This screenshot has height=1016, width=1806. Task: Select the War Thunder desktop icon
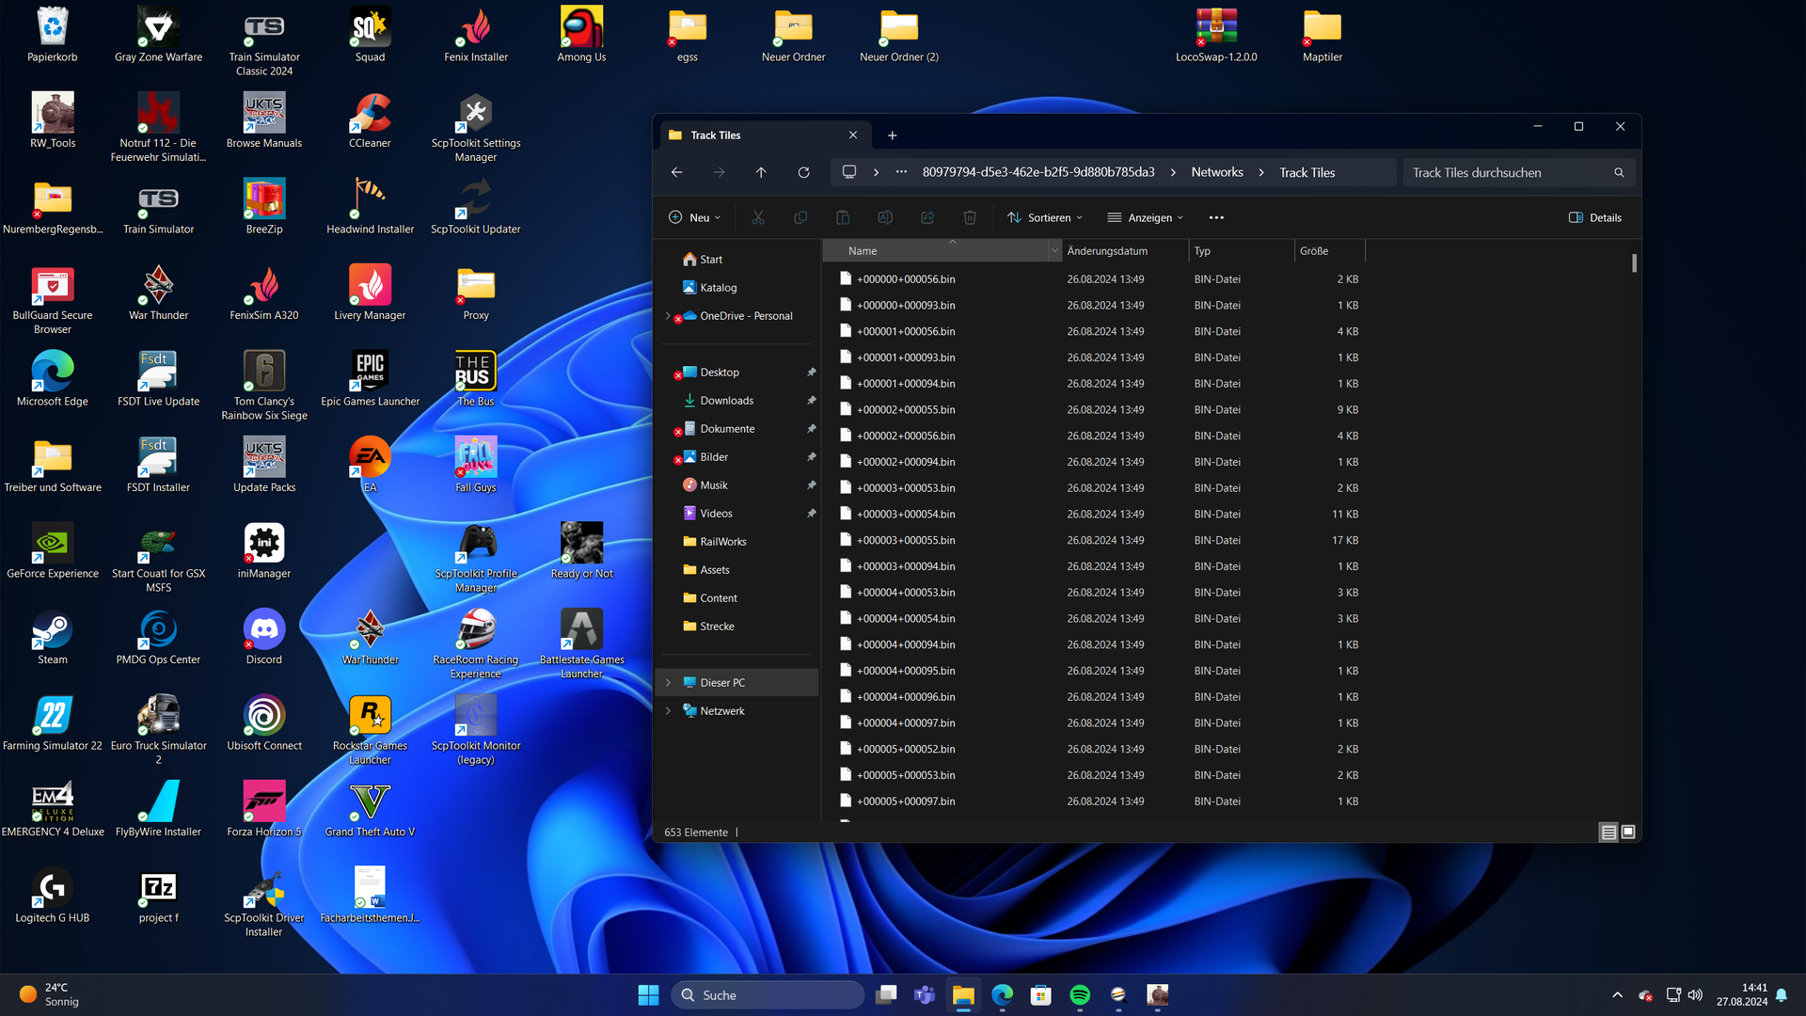pos(158,293)
